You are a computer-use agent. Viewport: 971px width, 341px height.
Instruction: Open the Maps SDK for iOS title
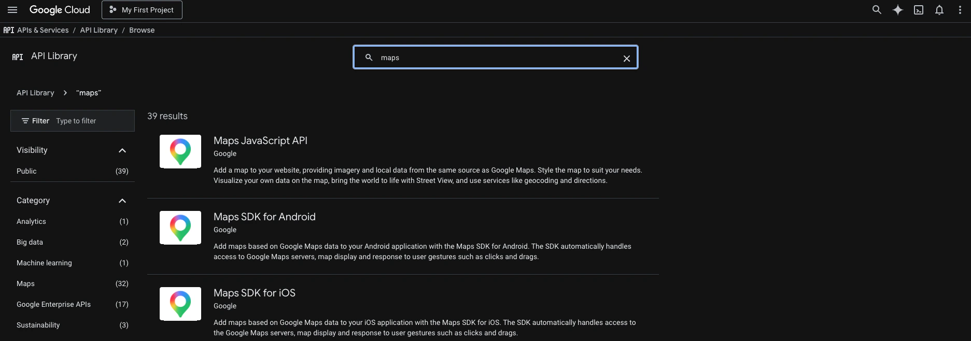point(255,293)
